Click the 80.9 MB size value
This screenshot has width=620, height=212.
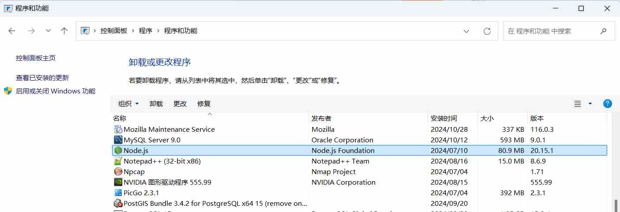[510, 150]
